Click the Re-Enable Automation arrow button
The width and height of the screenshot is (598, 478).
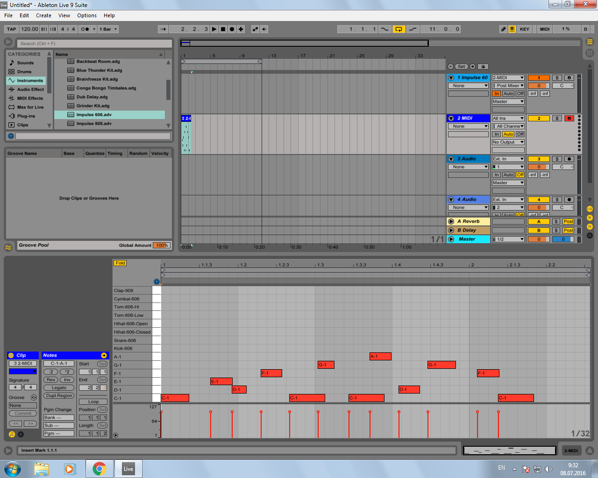[x=264, y=29]
